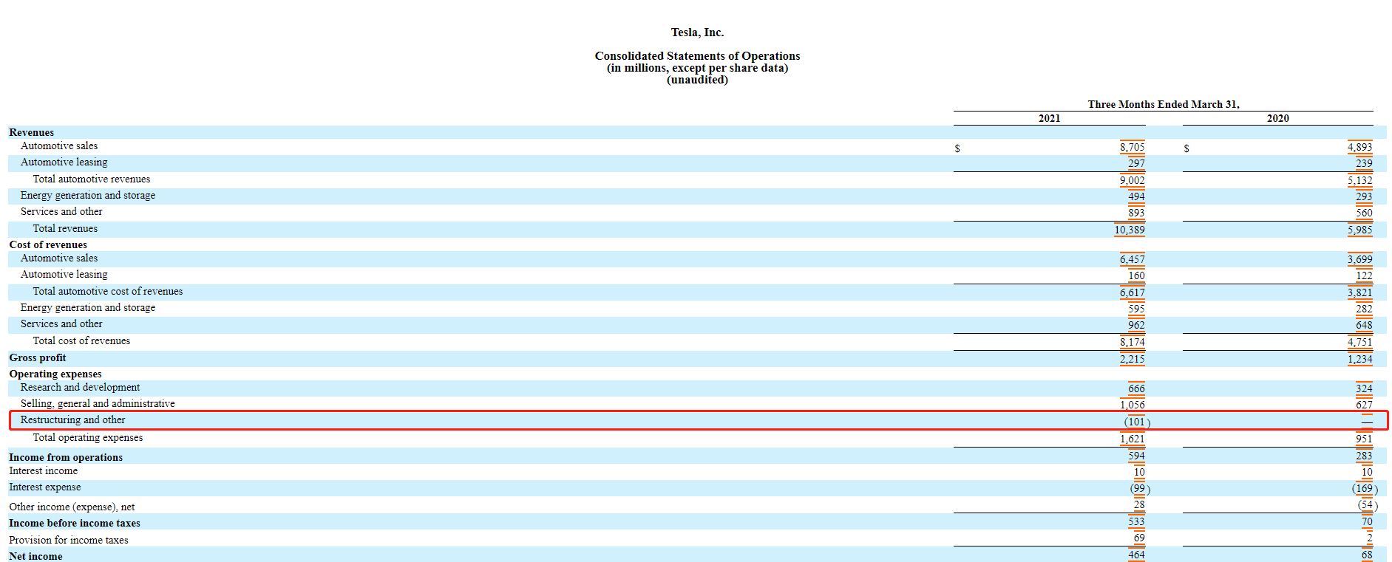The image size is (1392, 562).
Task: Select the "Total revenues" row label
Action: coord(65,228)
